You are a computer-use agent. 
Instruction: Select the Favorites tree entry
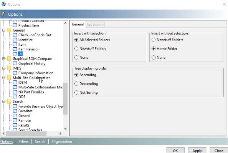click(25, 111)
